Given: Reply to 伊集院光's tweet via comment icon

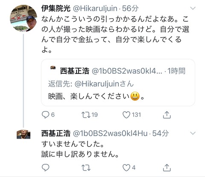Looking at the screenshot, I should pos(46,115).
